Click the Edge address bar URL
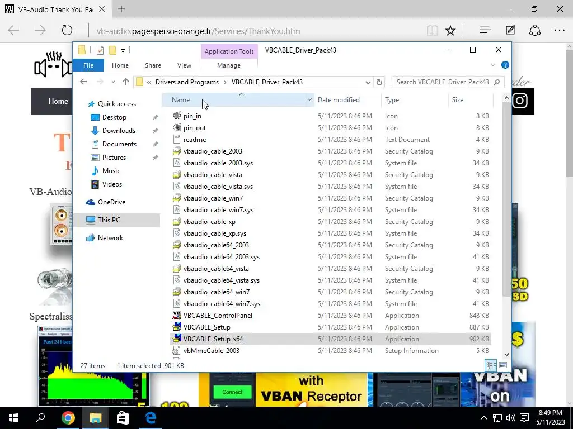Screen dimensions: 573x429 (x=199, y=31)
